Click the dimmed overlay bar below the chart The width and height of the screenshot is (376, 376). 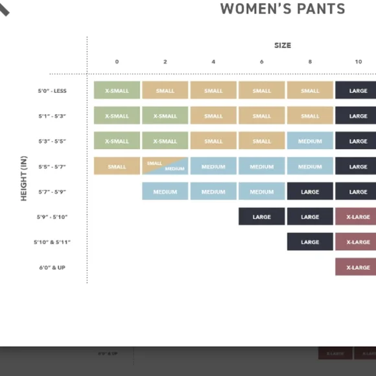point(188,361)
